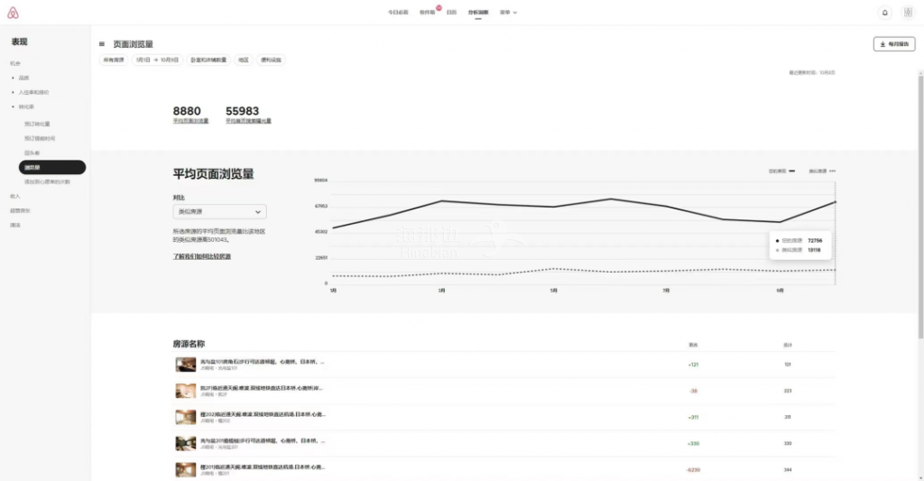This screenshot has height=481, width=924.
Task: Click the link under the 8880 figure
Action: pyautogui.click(x=190, y=121)
